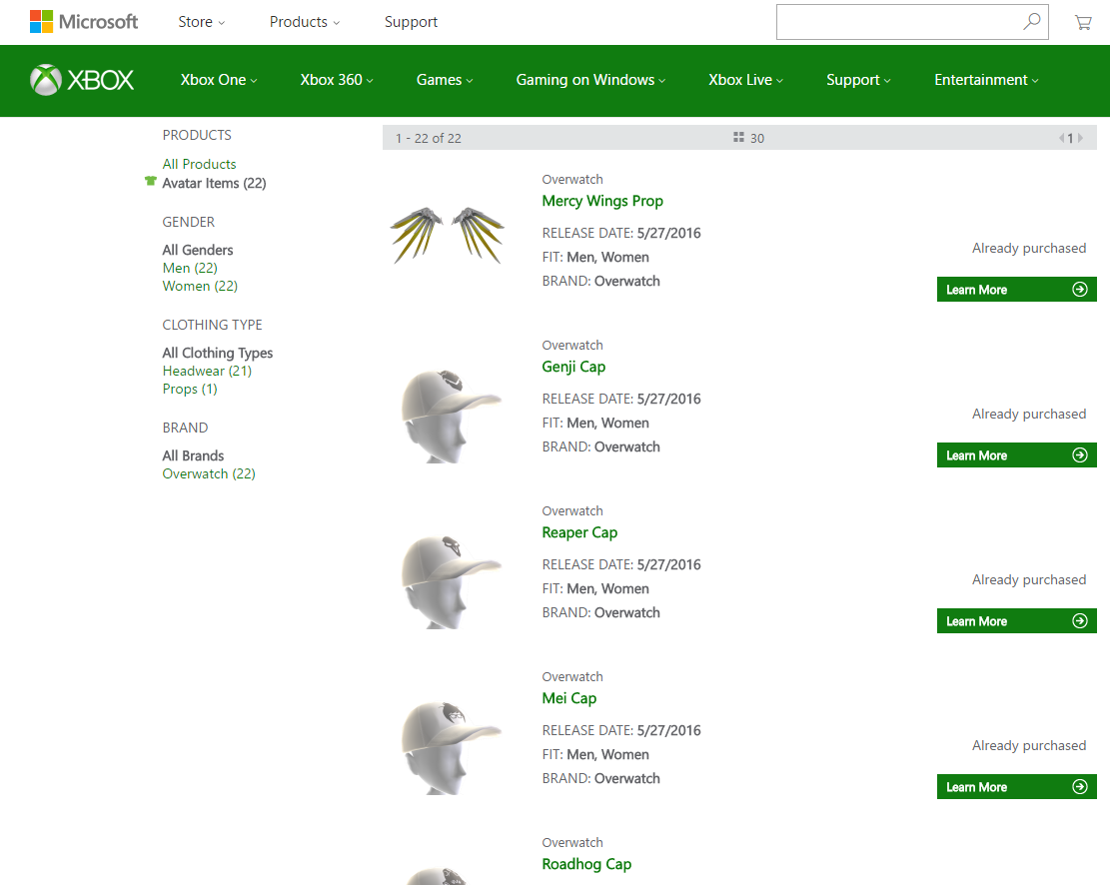Open the shopping cart icon
1110x885 pixels.
click(x=1083, y=23)
